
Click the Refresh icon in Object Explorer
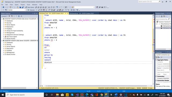pos(19,16)
